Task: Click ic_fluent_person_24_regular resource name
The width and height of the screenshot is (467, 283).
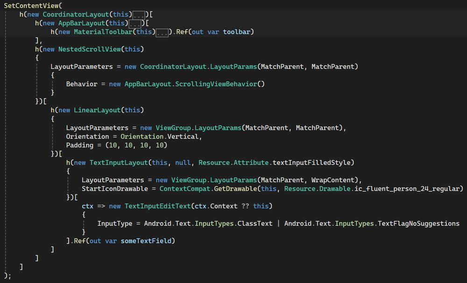Action: click(407, 189)
